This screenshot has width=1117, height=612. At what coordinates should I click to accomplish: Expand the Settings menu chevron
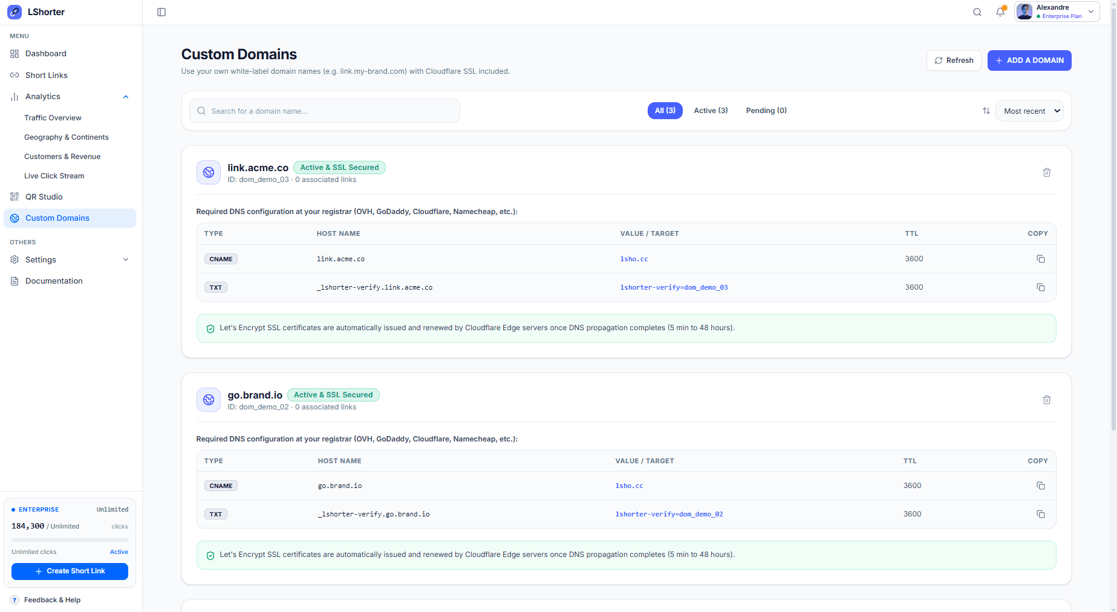coord(126,259)
